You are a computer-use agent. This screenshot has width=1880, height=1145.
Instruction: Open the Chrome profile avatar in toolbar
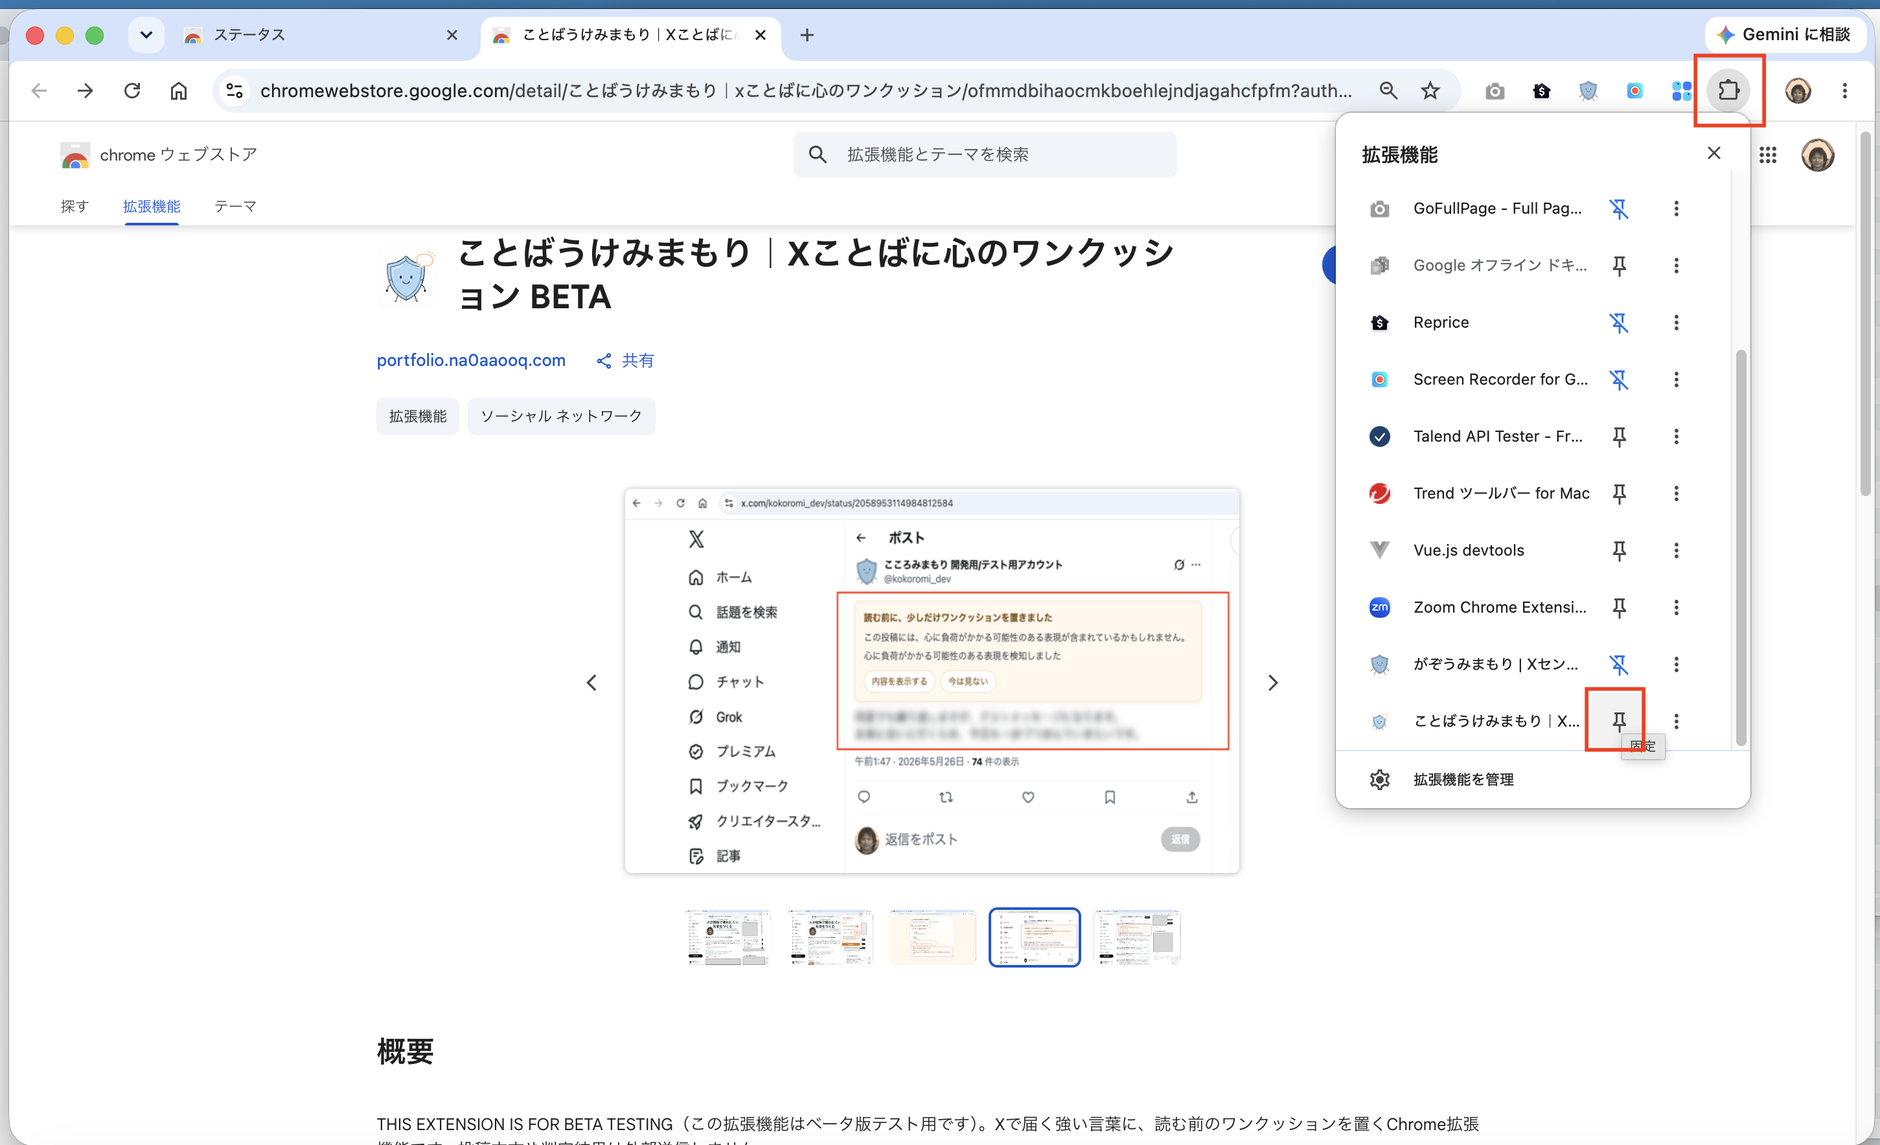[x=1798, y=91]
